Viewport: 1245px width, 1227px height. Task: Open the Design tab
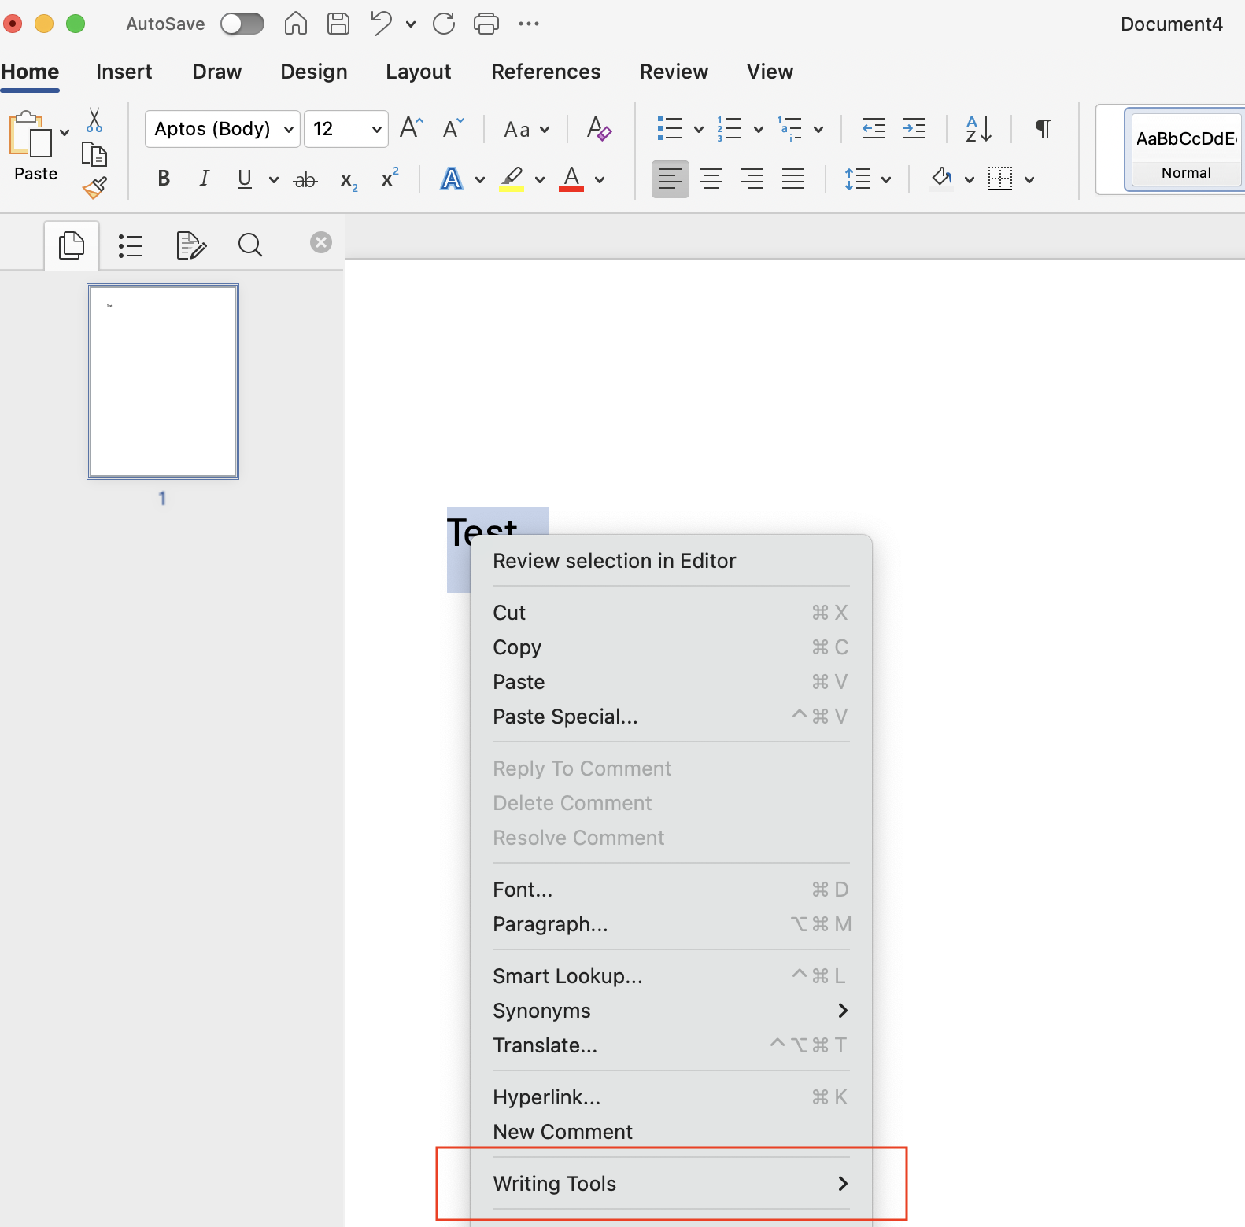coord(313,72)
